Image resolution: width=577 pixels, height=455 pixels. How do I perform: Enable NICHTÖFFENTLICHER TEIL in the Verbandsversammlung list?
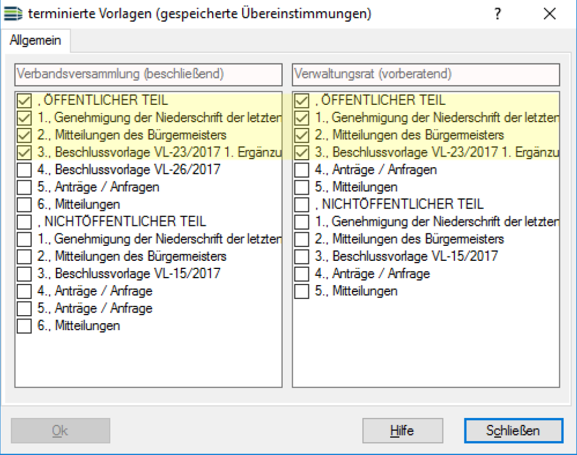pyautogui.click(x=24, y=222)
